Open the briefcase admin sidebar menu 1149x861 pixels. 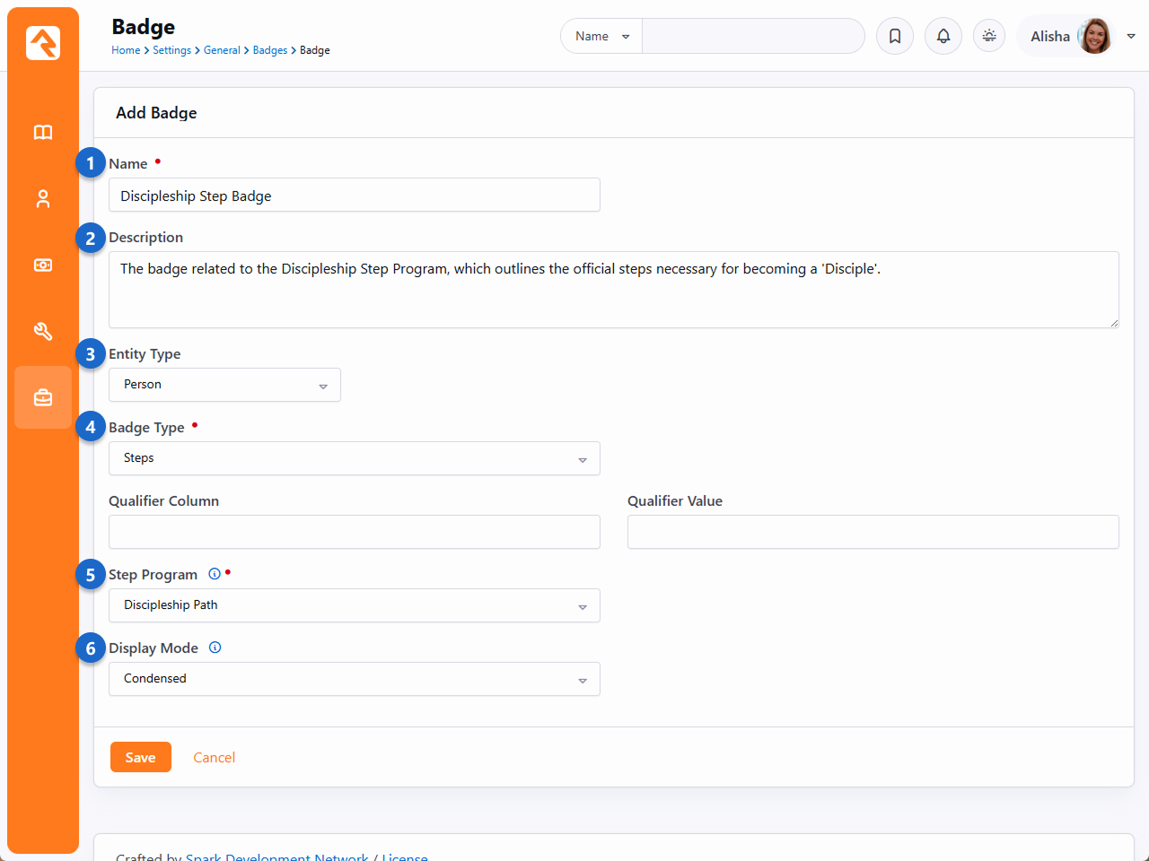pos(43,397)
